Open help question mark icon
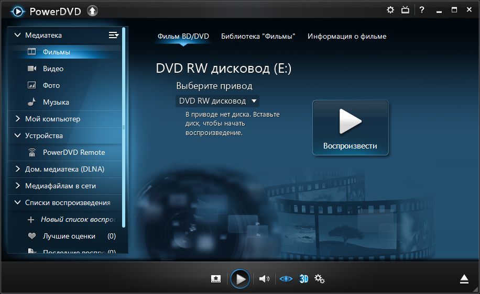The image size is (480, 294). [x=422, y=10]
